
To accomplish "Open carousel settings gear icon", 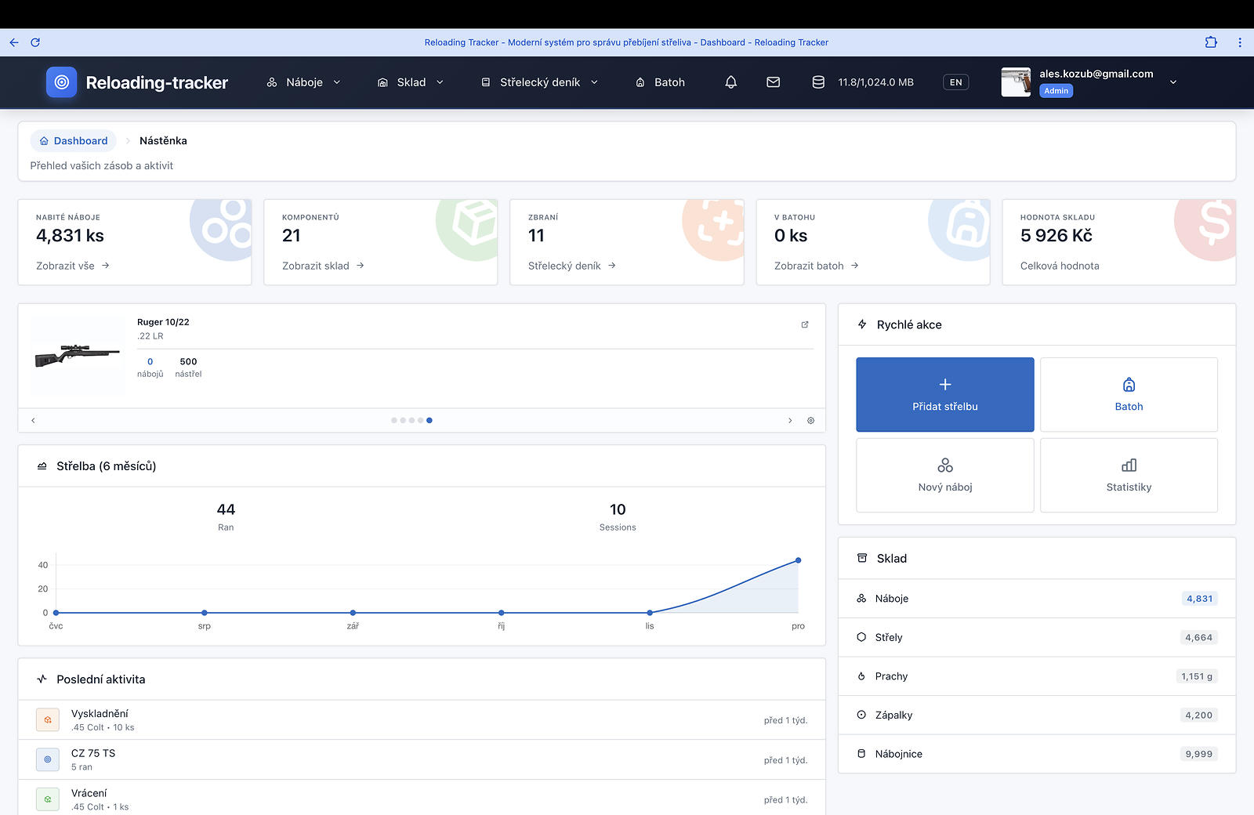I will pos(810,421).
